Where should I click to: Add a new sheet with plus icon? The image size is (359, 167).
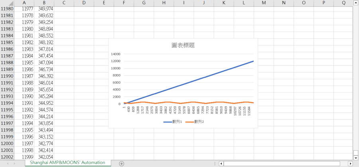[122, 163]
